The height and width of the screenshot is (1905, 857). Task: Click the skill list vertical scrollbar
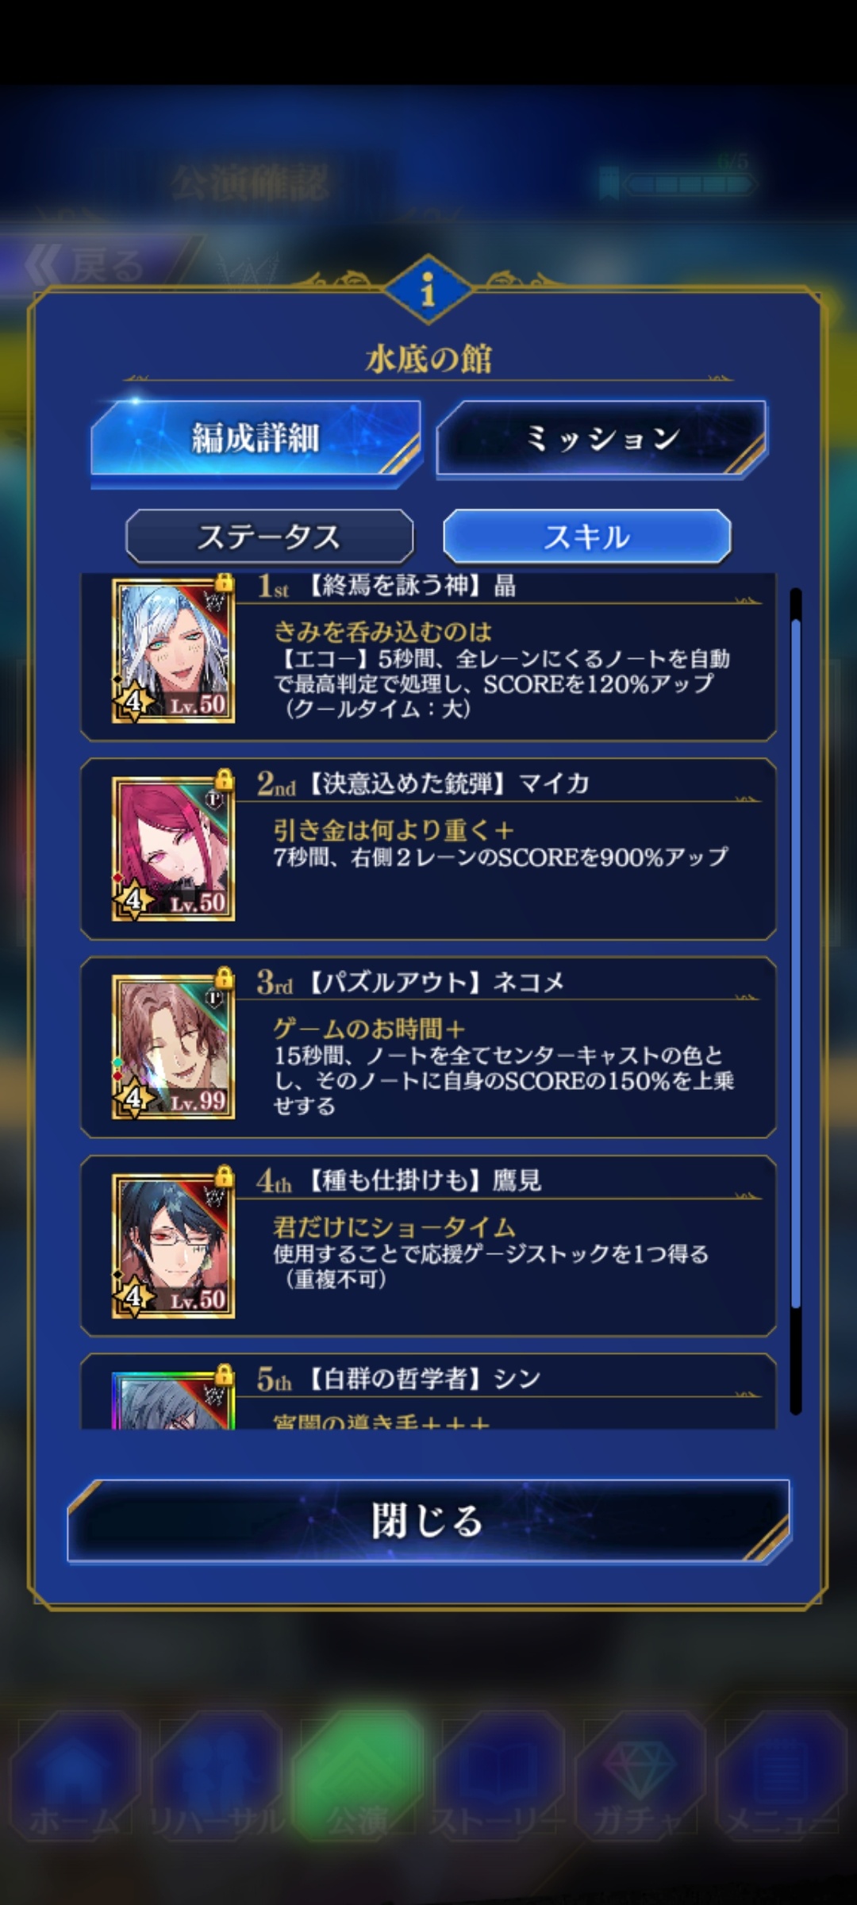click(x=796, y=1001)
